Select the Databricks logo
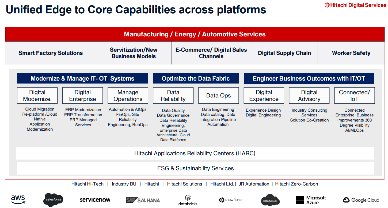This screenshot has height=208, width=388. pyautogui.click(x=188, y=200)
